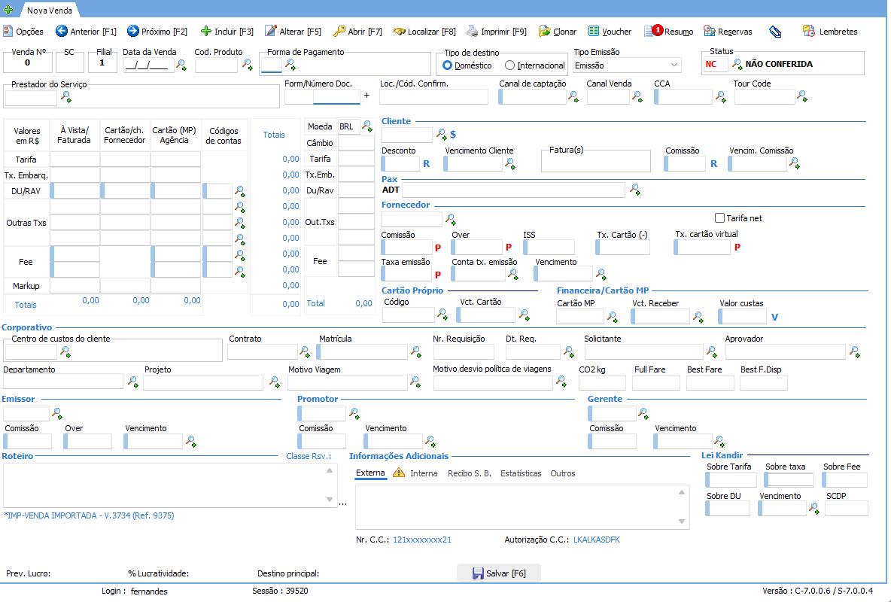Open the Moeda currency lookup icon
The width and height of the screenshot is (891, 602).
(367, 126)
